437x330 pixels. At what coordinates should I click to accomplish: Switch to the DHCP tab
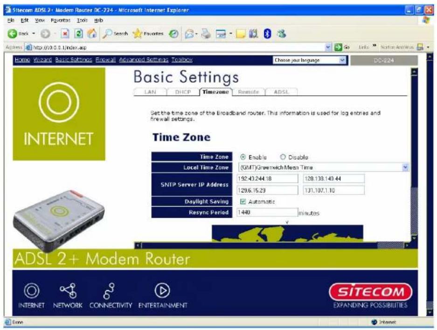183,92
